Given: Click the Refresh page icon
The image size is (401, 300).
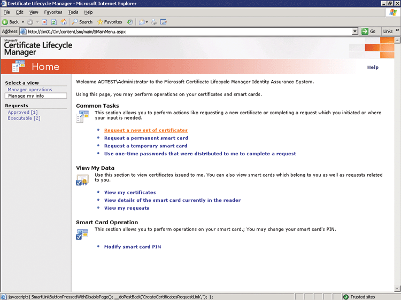Looking at the screenshot, I should (x=53, y=22).
